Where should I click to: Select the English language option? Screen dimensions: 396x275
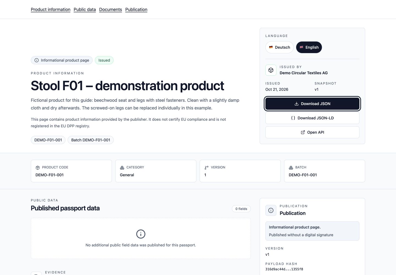coord(309,47)
